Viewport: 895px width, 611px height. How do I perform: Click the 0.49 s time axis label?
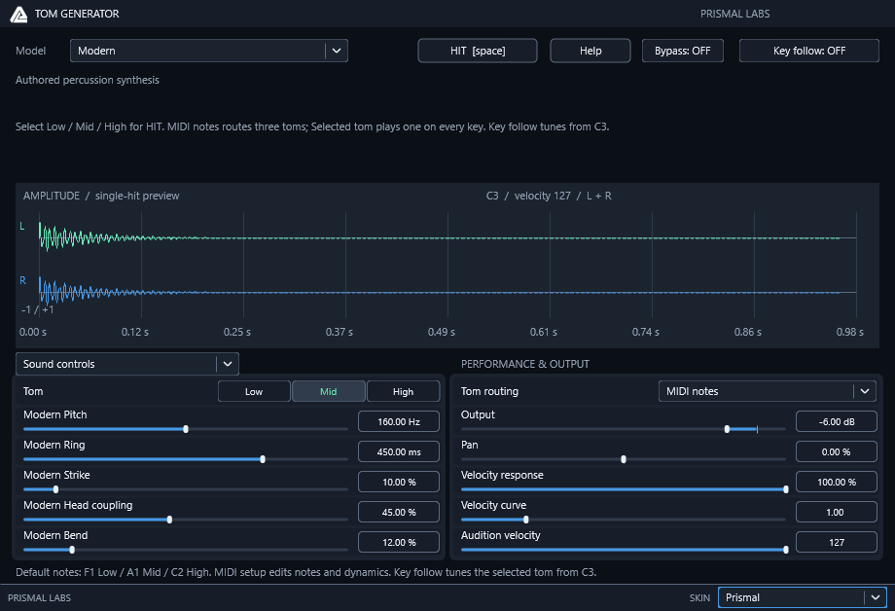(x=442, y=332)
